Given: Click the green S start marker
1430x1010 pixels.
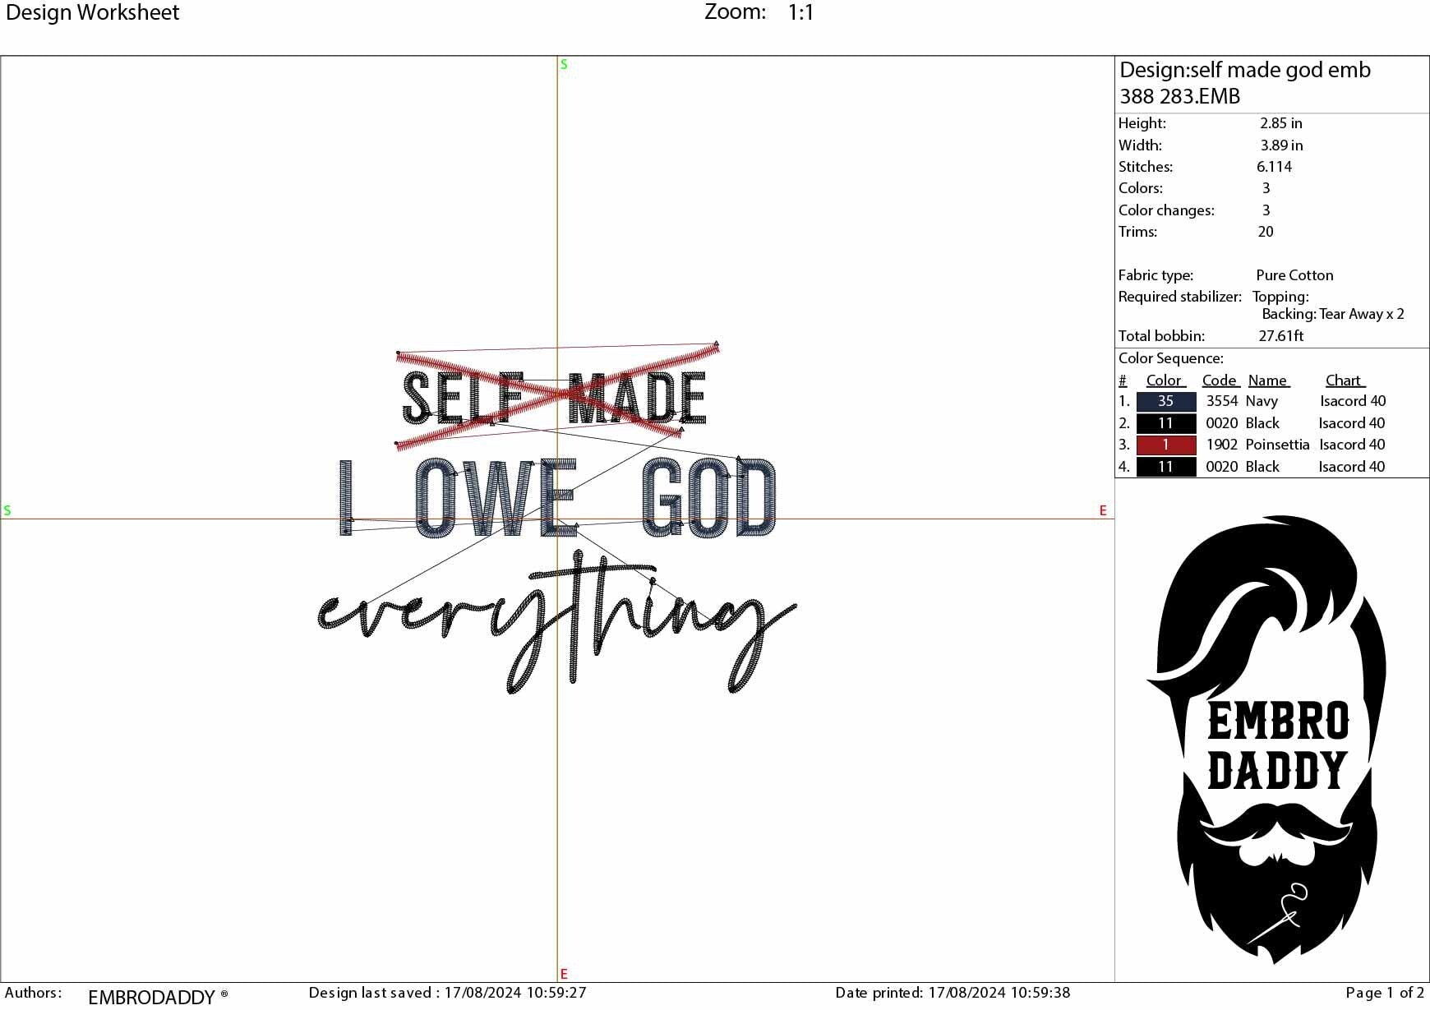Looking at the screenshot, I should tap(563, 63).
